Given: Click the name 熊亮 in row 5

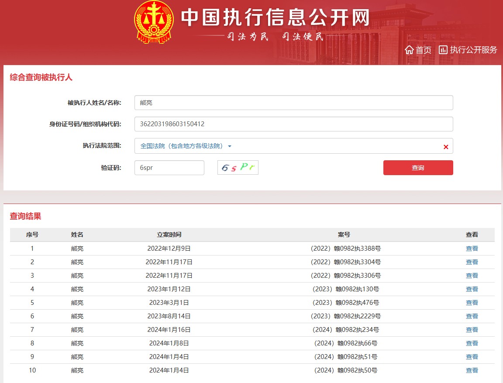Looking at the screenshot, I should [x=77, y=303].
